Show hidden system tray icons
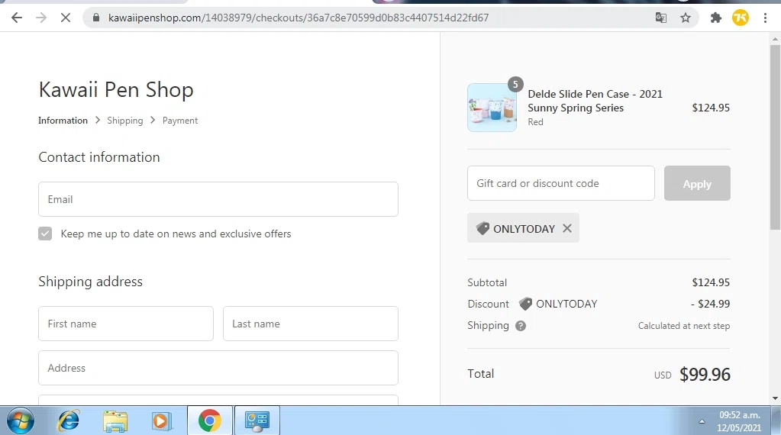781x435 pixels. [702, 421]
